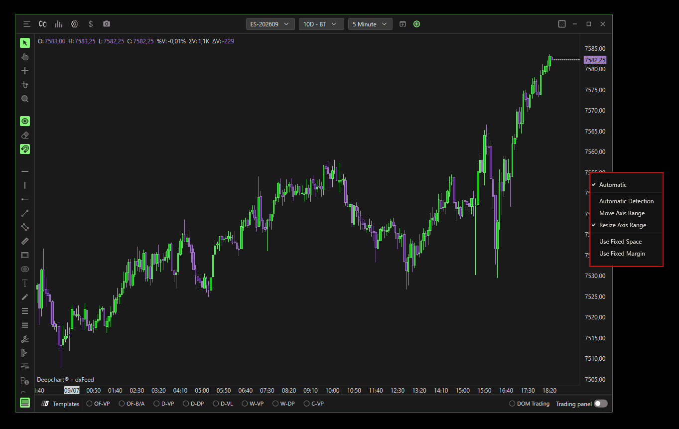The image size is (679, 429).
Task: Select the hand pan tool
Action: (25, 57)
